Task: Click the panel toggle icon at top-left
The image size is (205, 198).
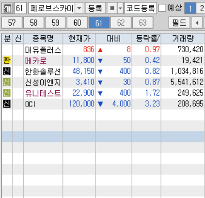Action: [x=8, y=8]
